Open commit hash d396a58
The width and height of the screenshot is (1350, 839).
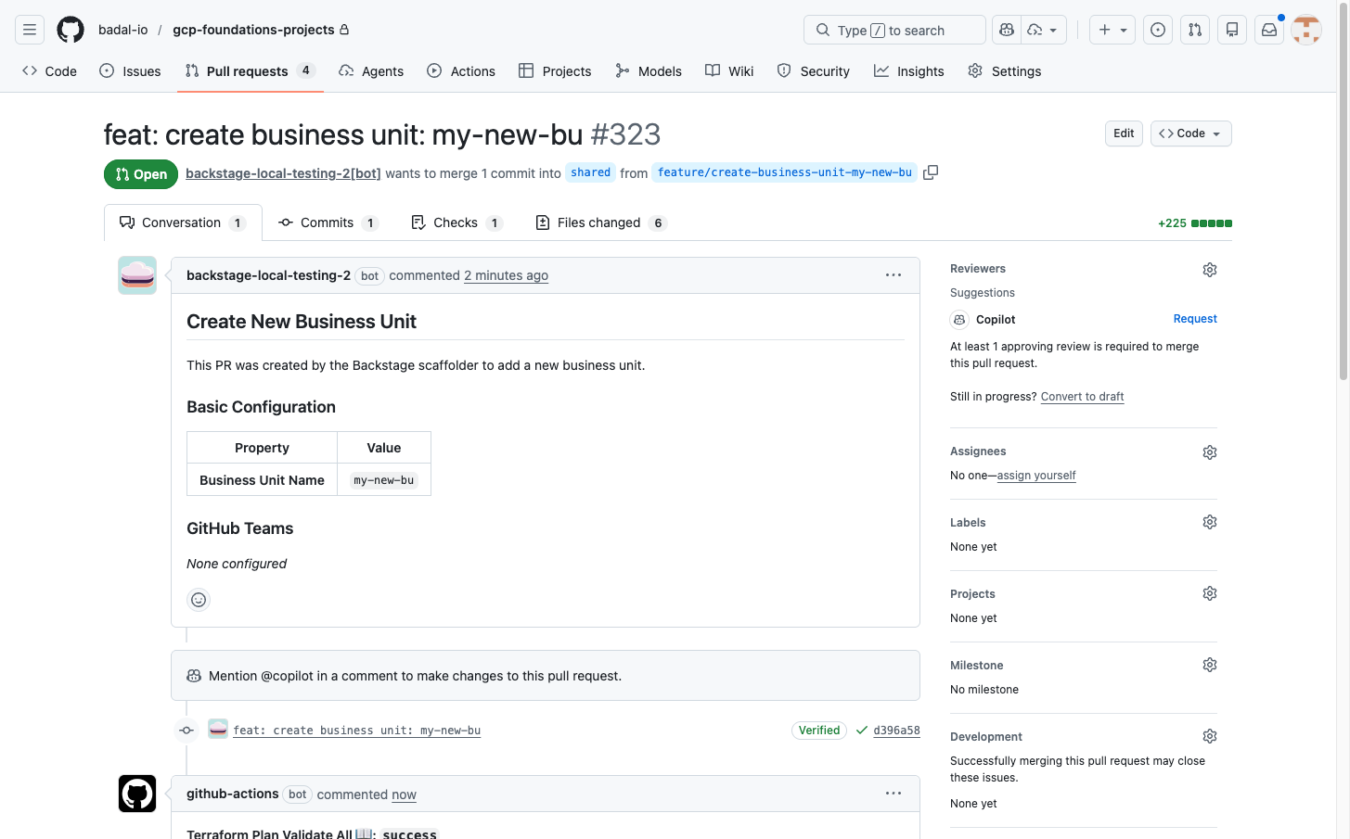tap(896, 731)
